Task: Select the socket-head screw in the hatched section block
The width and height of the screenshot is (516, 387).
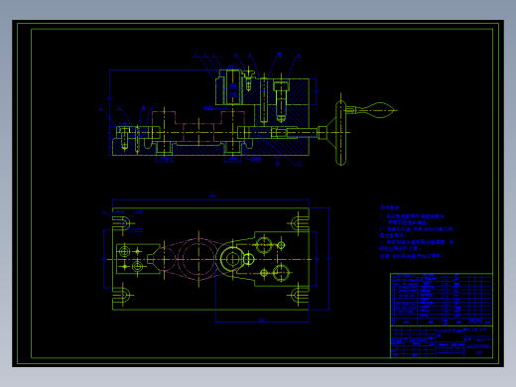Action: [x=281, y=101]
